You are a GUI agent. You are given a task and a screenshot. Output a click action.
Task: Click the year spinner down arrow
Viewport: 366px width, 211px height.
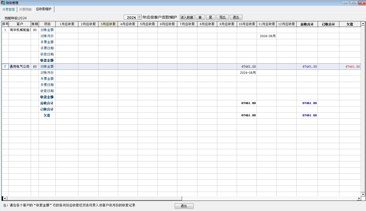coord(139,18)
